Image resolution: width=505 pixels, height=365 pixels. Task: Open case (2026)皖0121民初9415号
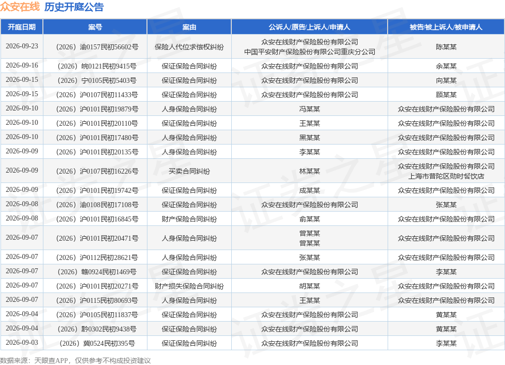click(x=97, y=67)
